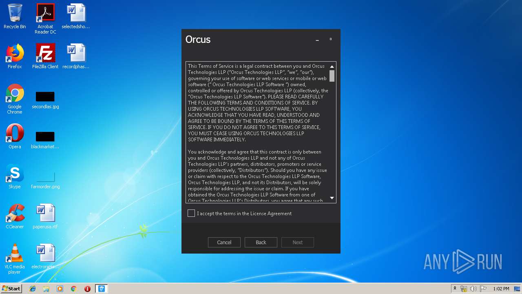Show hidden tray icons arrow

[455, 289]
